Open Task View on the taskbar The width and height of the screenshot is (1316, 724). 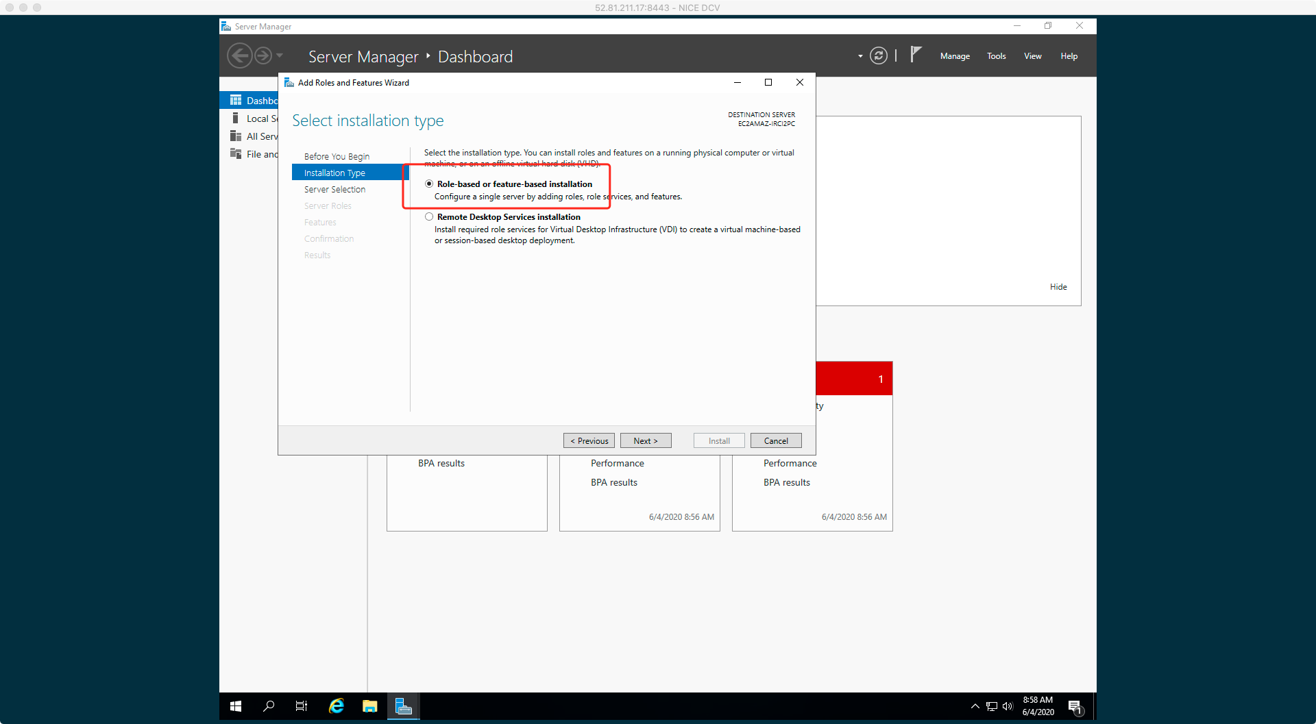(302, 706)
